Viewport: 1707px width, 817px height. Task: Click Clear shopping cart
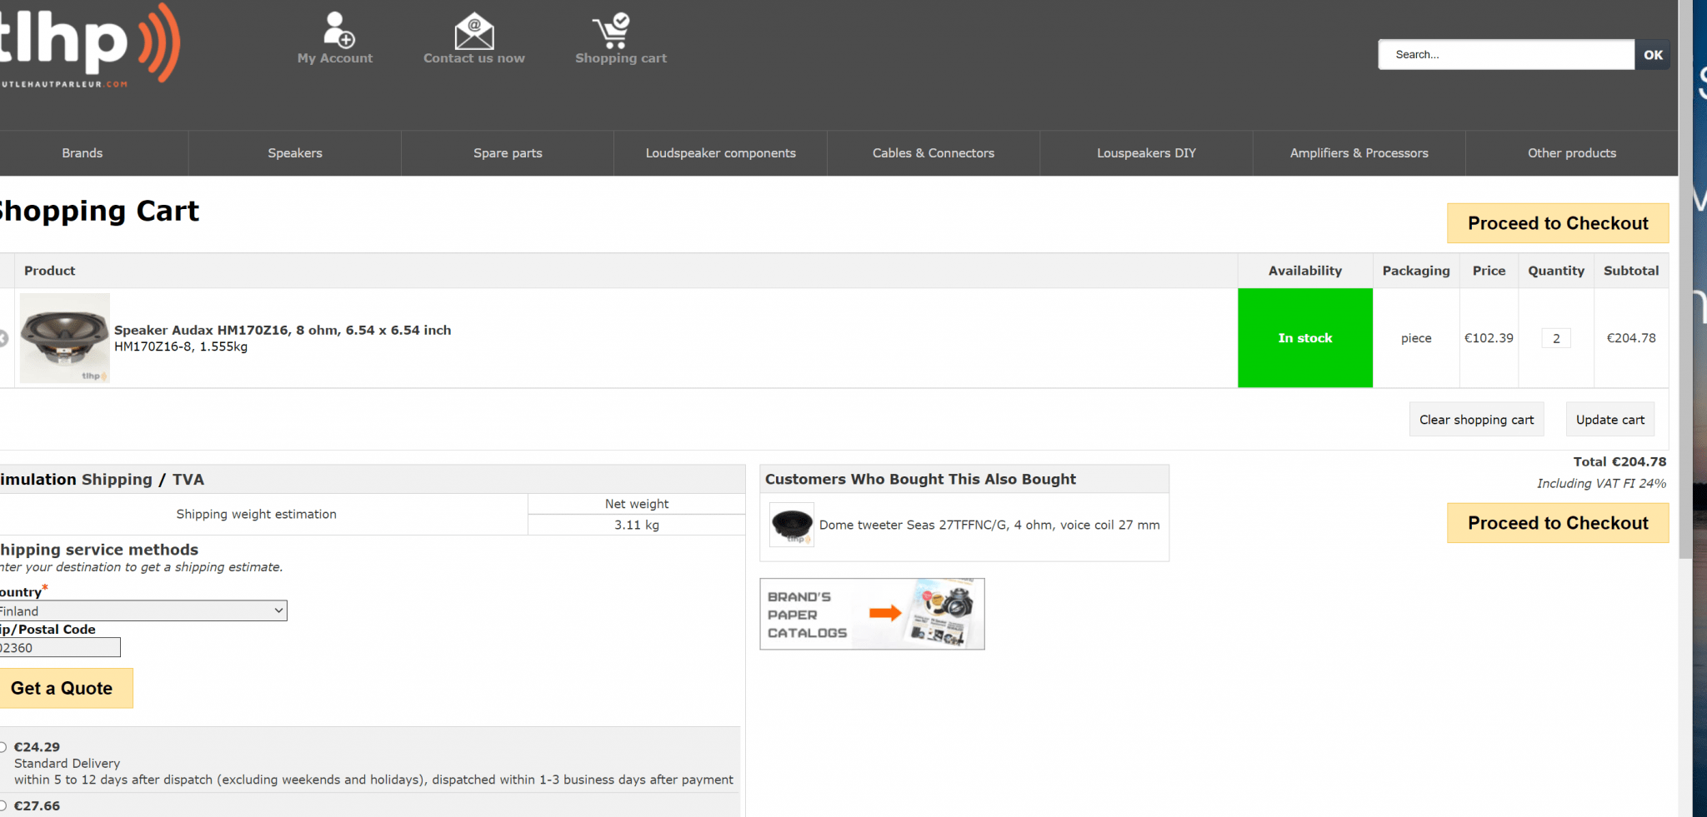(1476, 420)
